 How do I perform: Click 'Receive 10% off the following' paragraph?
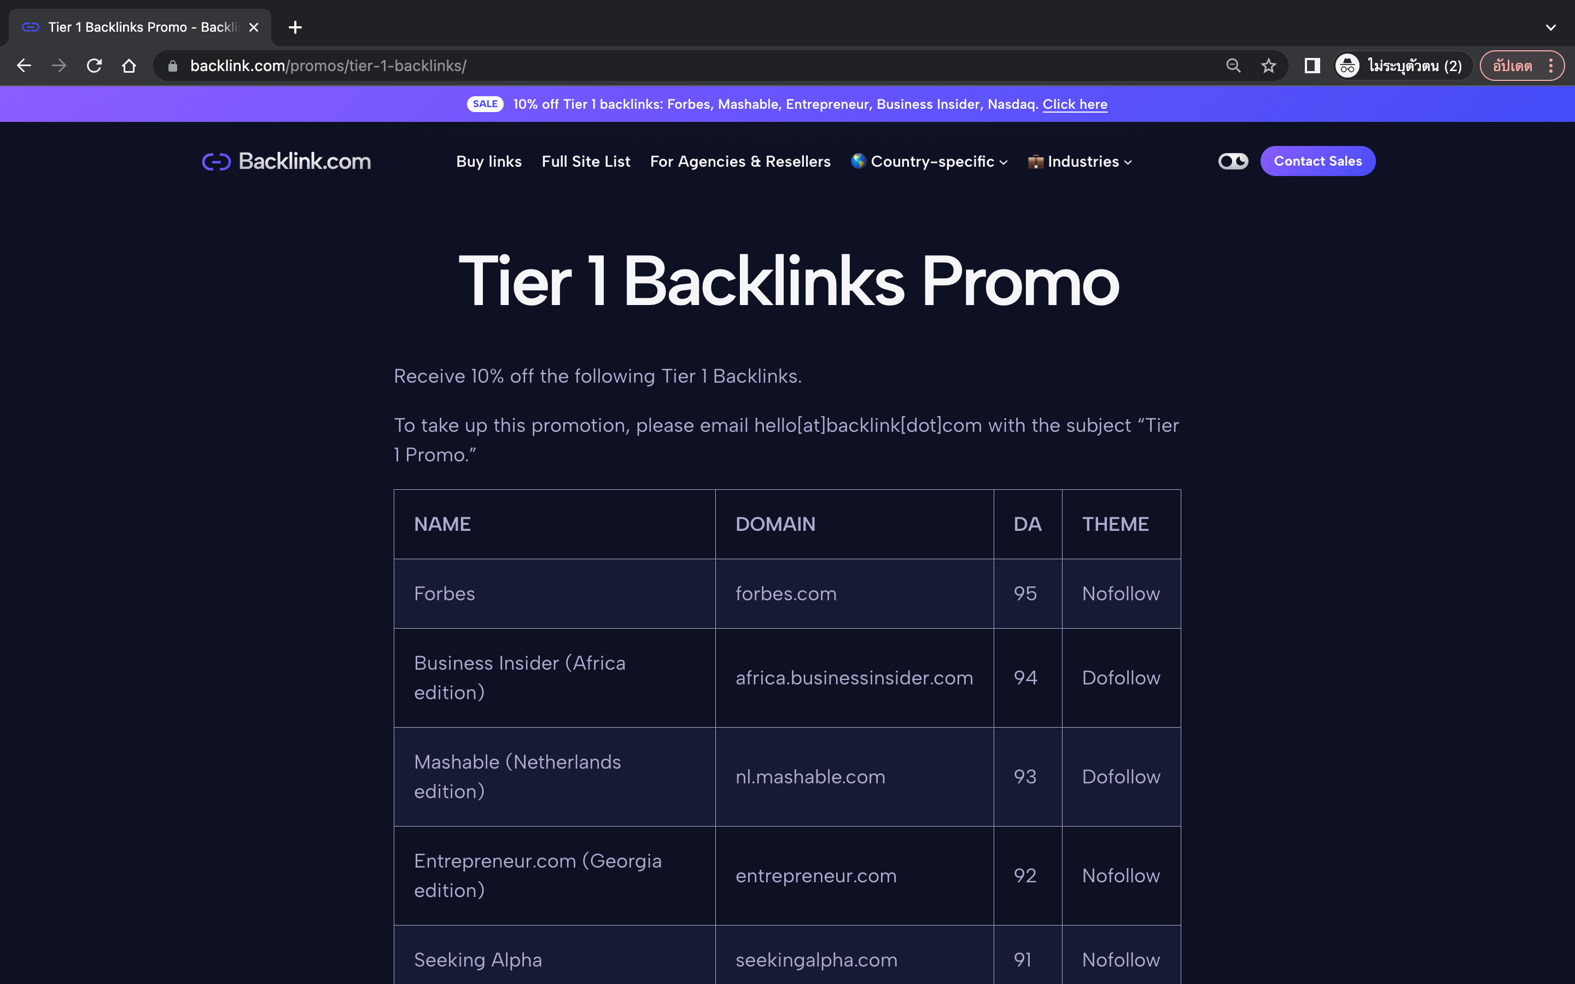[x=597, y=376]
